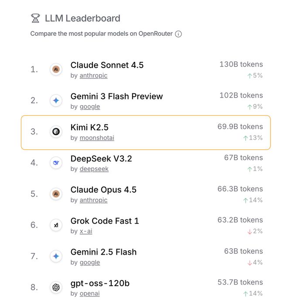Follow the deepseek author link
The height and width of the screenshot is (307, 288).
tap(94, 169)
